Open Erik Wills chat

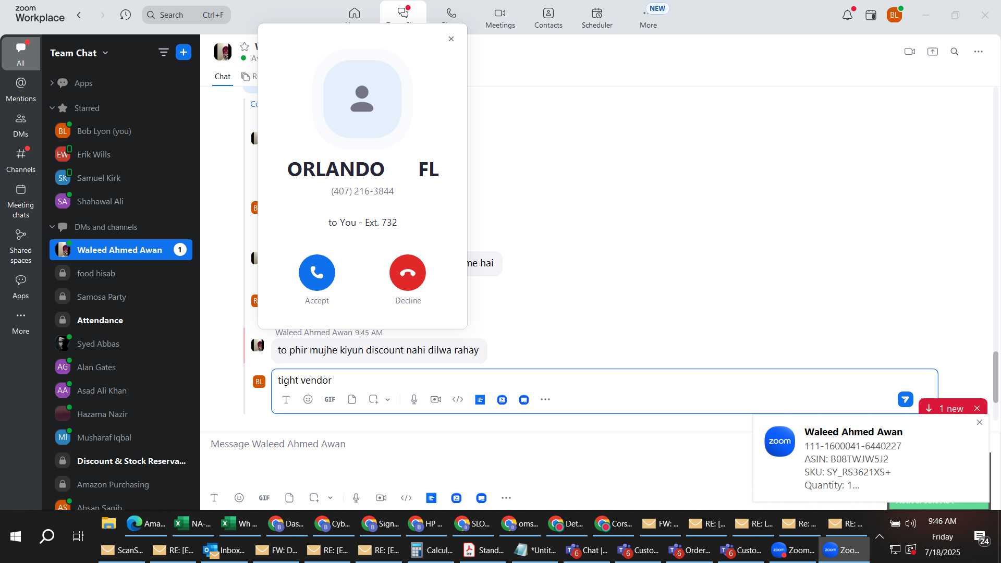(121, 154)
